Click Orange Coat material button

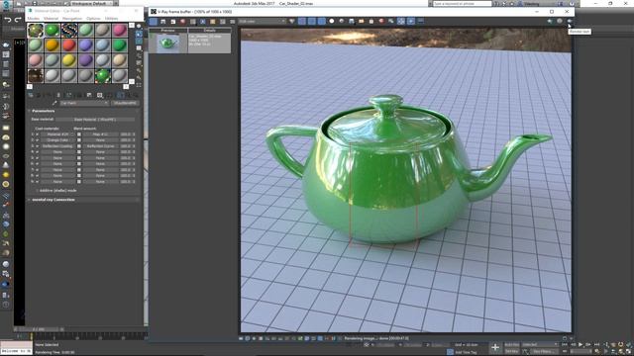pyautogui.click(x=57, y=140)
